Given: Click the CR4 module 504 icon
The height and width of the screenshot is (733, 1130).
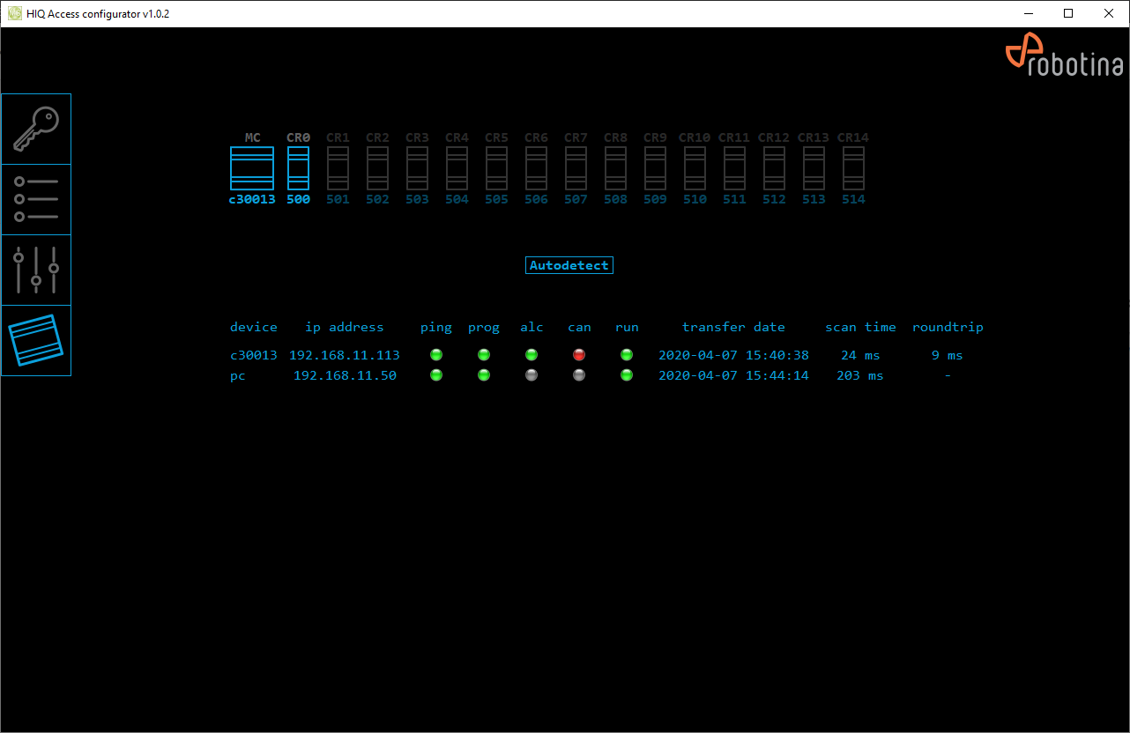Looking at the screenshot, I should click(x=457, y=168).
